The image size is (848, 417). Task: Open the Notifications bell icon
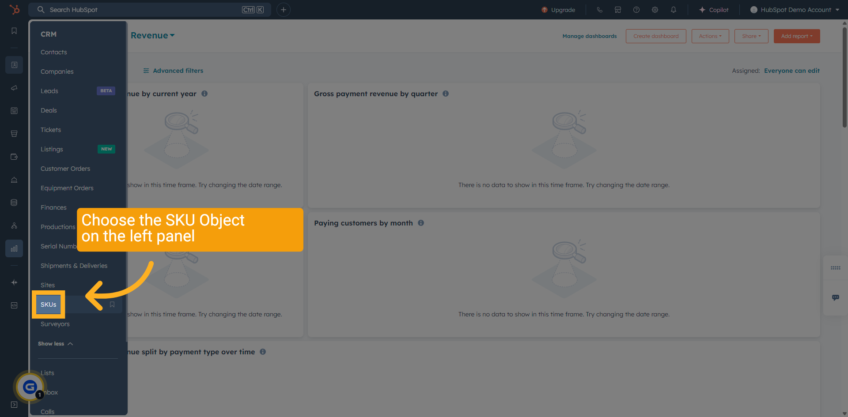pos(674,10)
